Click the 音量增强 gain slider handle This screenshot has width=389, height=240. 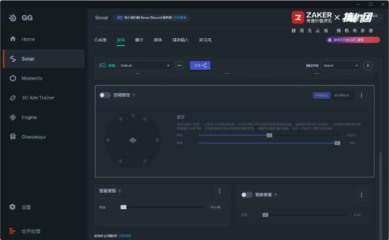point(123,207)
